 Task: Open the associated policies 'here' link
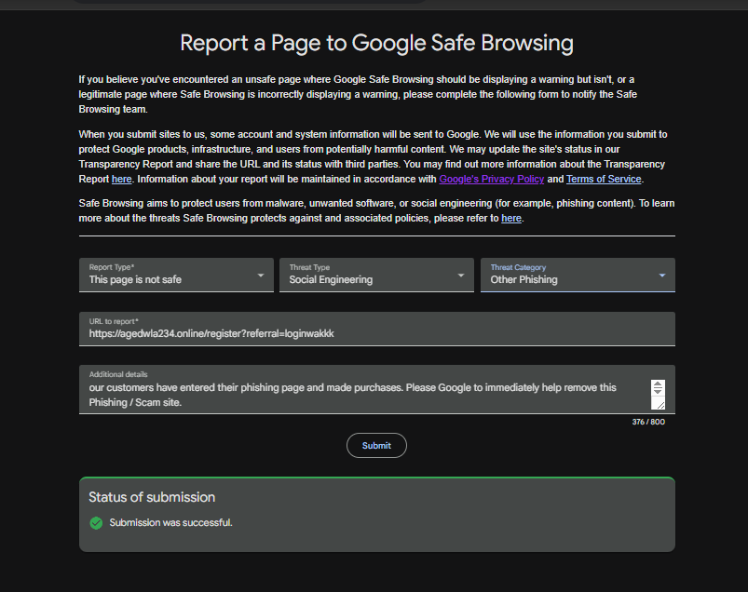[x=510, y=219]
